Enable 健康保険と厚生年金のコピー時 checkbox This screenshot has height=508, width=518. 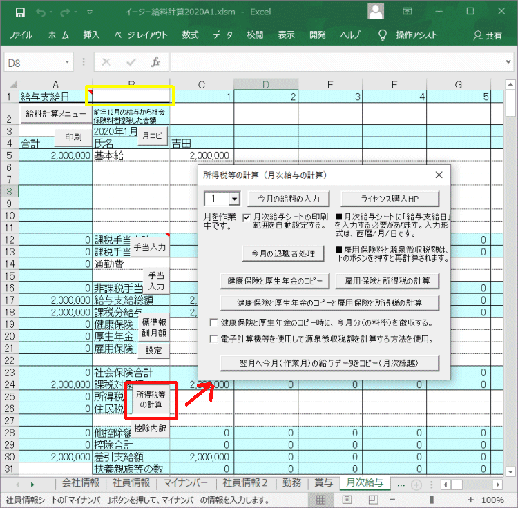[x=214, y=322]
